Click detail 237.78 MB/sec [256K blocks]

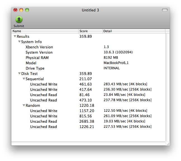click(x=128, y=100)
